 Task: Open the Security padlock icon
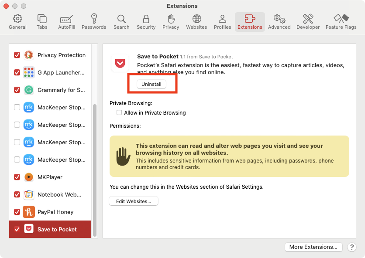(x=146, y=19)
